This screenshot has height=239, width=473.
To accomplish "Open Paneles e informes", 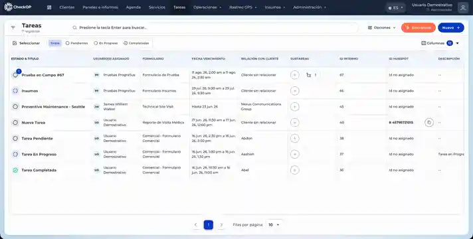I will (x=100, y=7).
